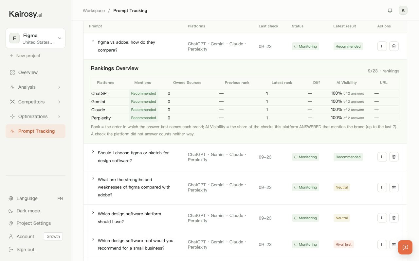The image size is (419, 261).
Task: Pause the 'strengths and weaknesses' prompt
Action: tap(382, 187)
